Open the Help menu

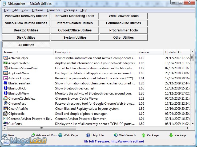[x=84, y=10]
